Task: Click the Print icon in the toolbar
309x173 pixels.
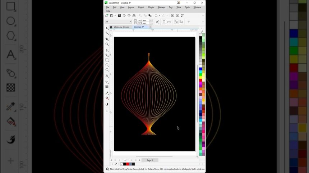Action: pos(134,16)
